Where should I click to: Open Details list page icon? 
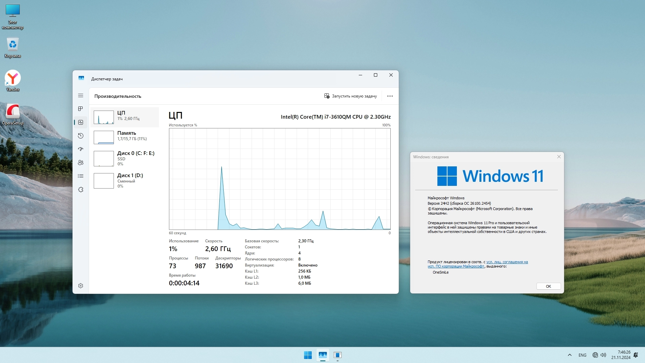81,176
